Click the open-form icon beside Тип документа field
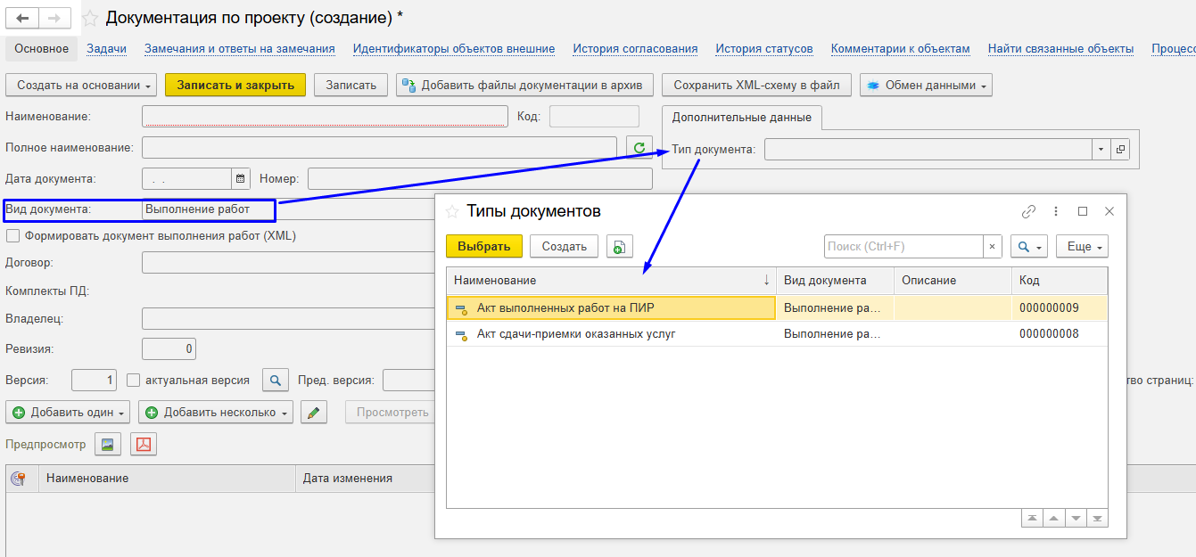Screen dimensions: 1196x557 coord(1120,150)
